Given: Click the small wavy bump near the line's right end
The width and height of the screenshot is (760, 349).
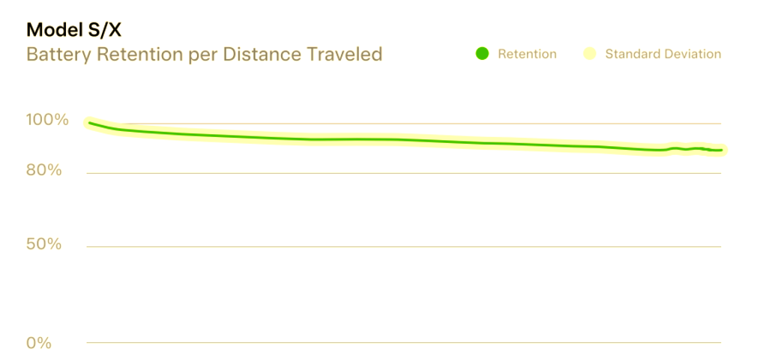Looking at the screenshot, I should pyautogui.click(x=684, y=148).
